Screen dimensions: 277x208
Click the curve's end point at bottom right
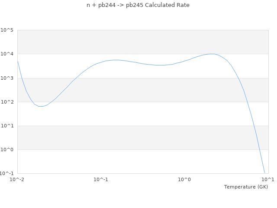[x=264, y=172]
